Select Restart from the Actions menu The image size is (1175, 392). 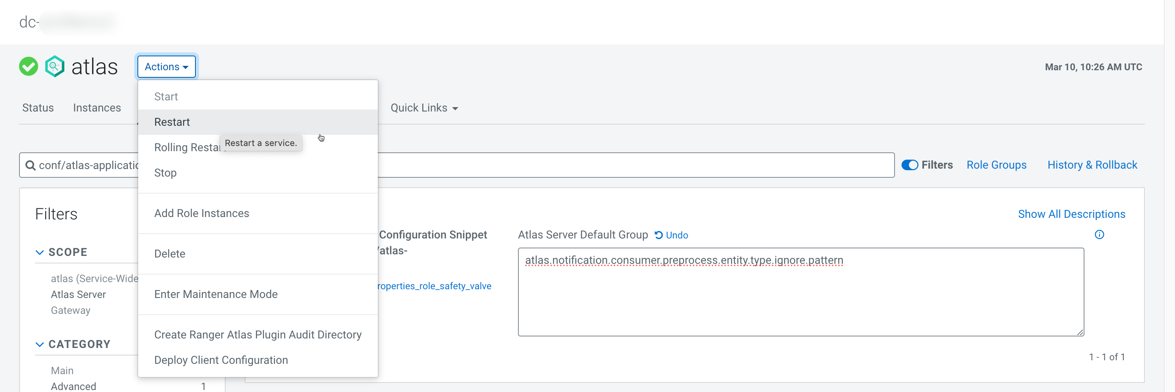point(172,122)
